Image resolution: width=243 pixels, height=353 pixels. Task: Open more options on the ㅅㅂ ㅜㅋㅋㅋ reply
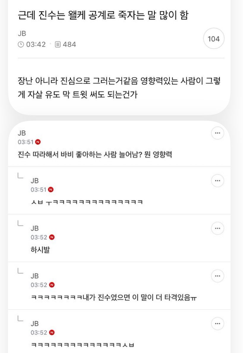pos(217,181)
